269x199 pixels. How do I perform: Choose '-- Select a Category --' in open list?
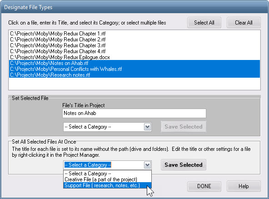(107, 174)
